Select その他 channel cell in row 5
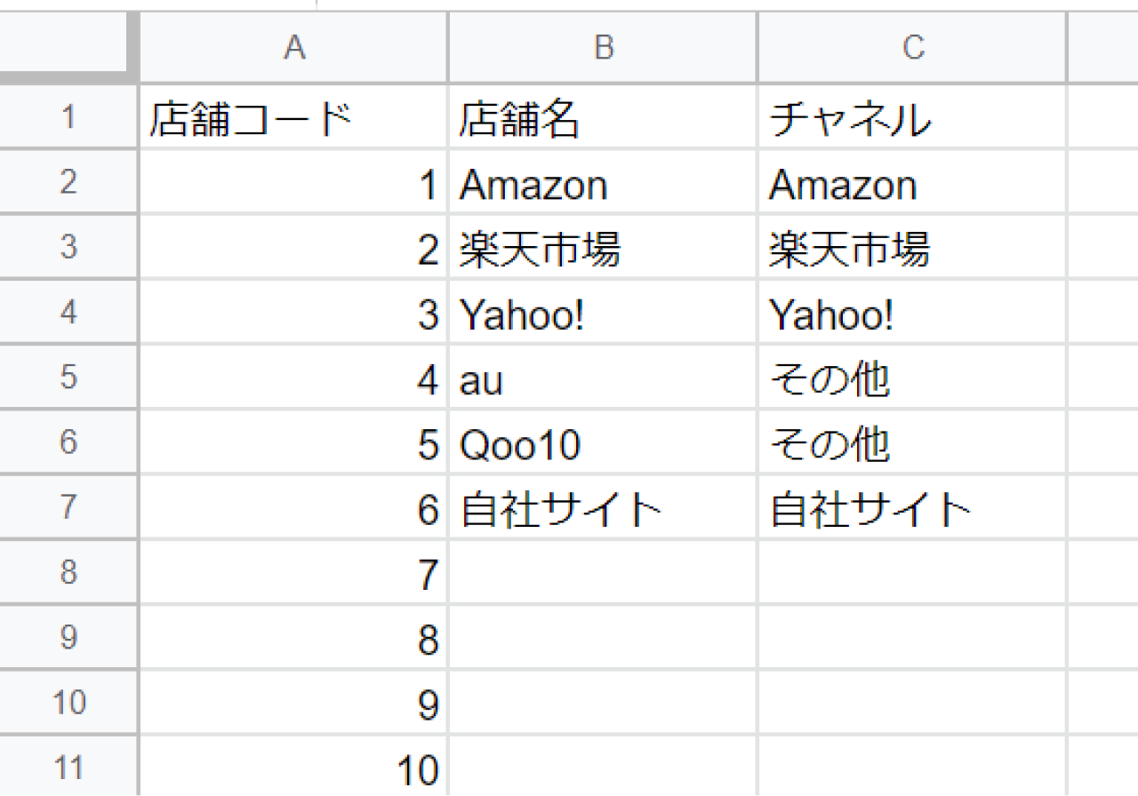Screen dimensions: 1138x796 (912, 378)
